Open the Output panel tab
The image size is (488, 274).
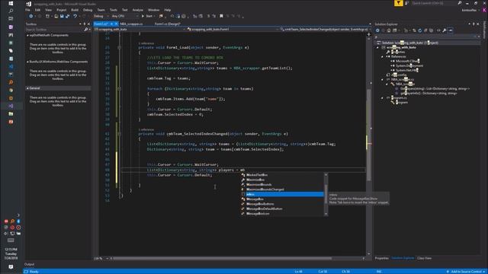[29, 264]
